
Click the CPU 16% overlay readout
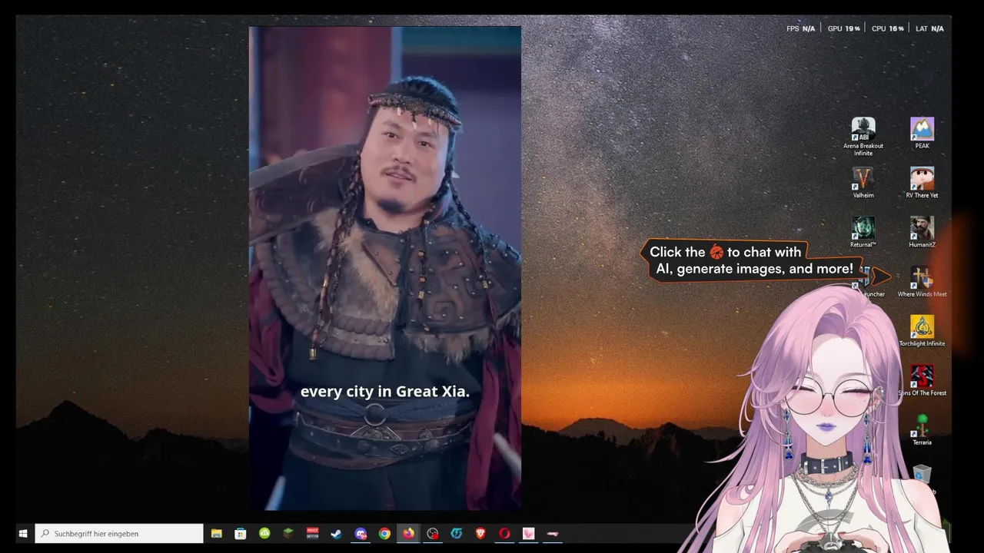click(x=887, y=28)
